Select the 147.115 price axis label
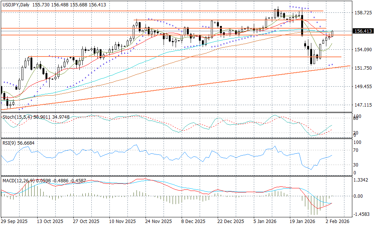The height and width of the screenshot is (226, 376). (x=362, y=105)
